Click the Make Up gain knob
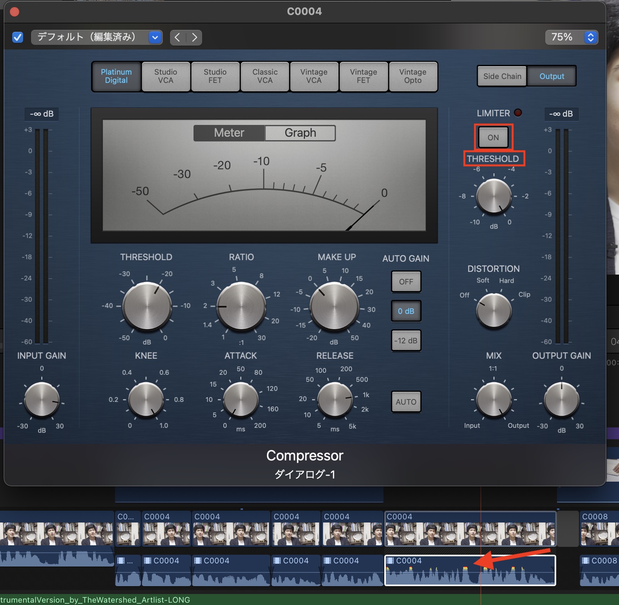Image resolution: width=619 pixels, height=605 pixels. coord(334,306)
